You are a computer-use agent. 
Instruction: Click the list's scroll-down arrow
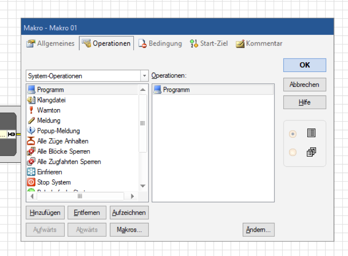[x=143, y=186]
